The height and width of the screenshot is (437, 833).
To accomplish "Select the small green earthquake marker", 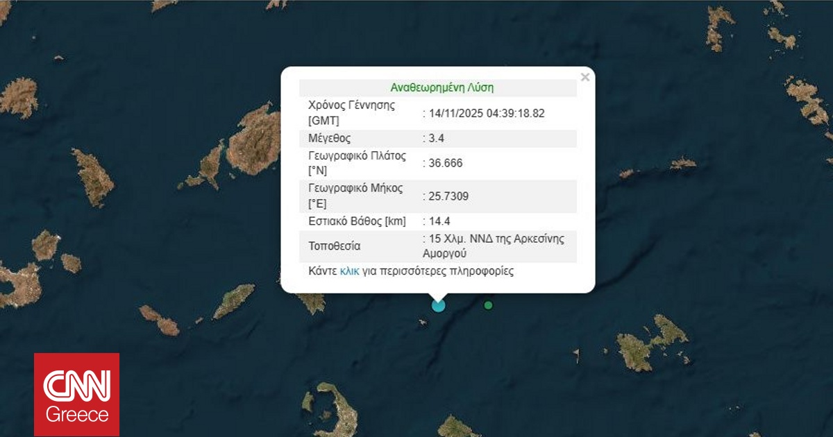I will tap(488, 305).
